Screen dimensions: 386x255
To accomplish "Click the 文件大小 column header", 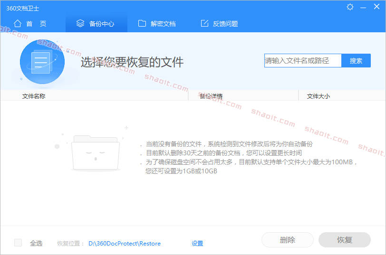I will pyautogui.click(x=318, y=96).
